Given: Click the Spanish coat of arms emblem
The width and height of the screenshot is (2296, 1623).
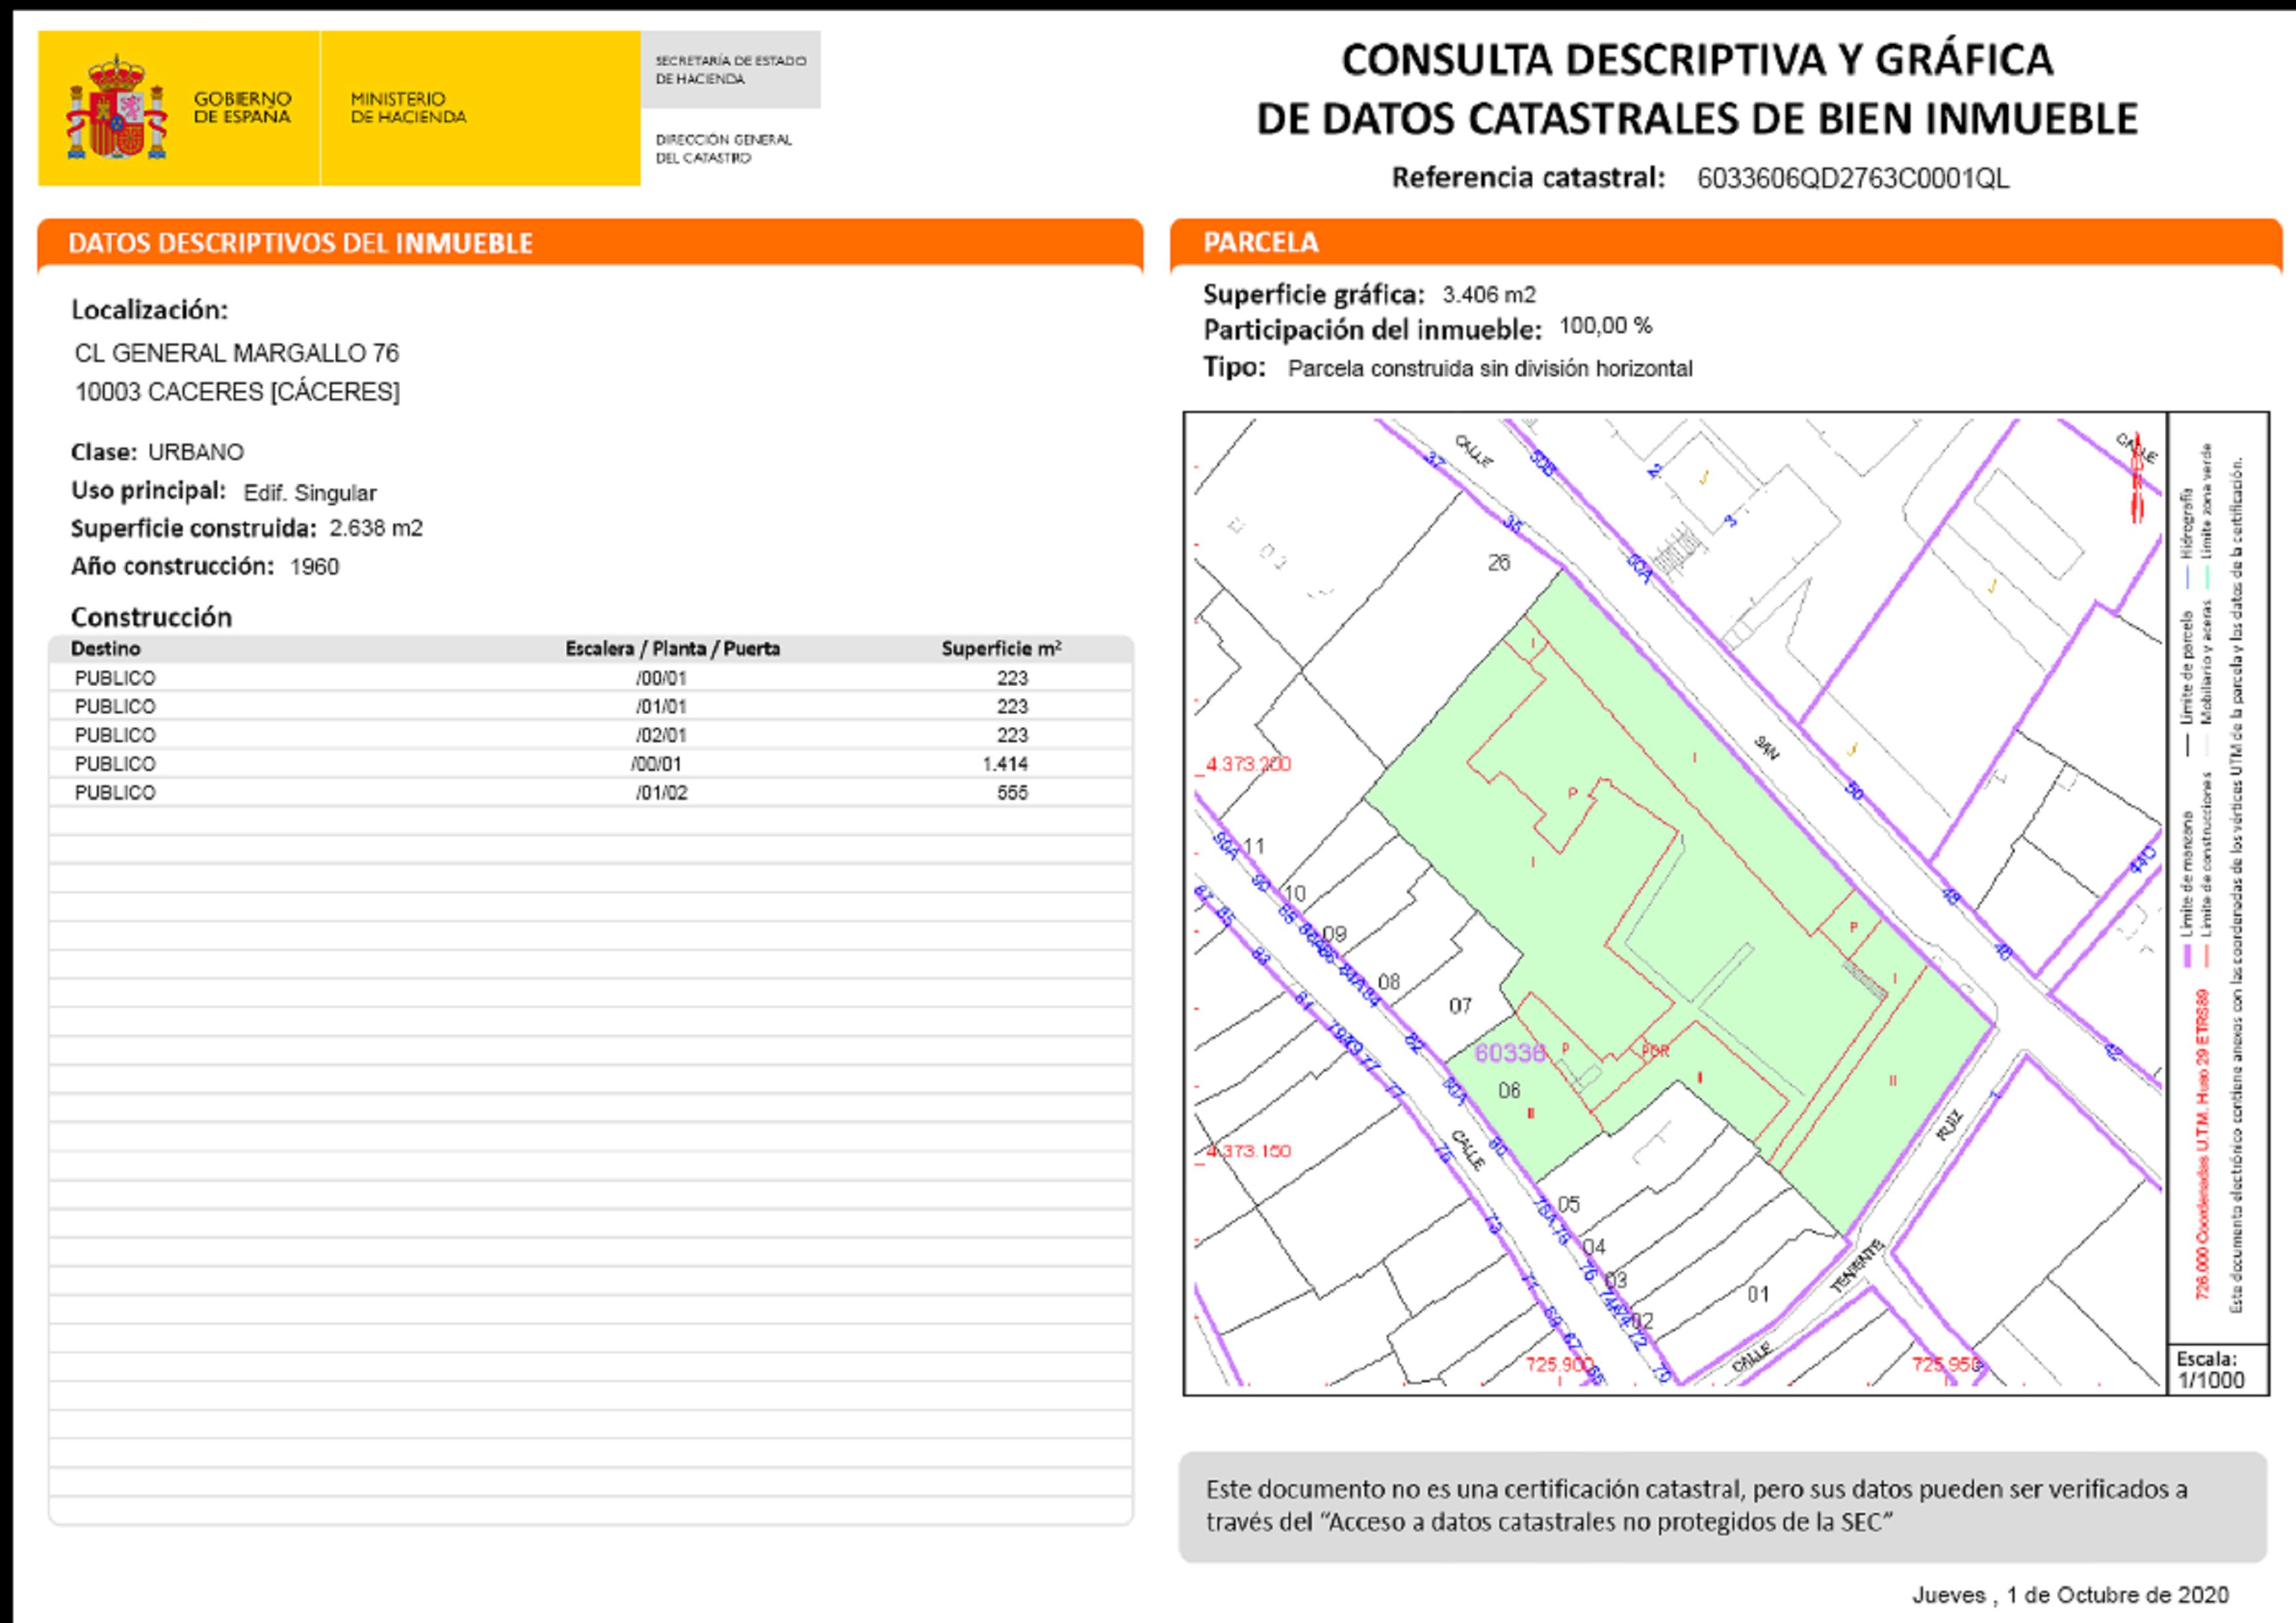Looking at the screenshot, I should click(x=116, y=108).
